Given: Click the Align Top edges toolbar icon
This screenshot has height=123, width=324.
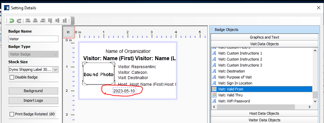Looking at the screenshot, I should pos(50,21).
